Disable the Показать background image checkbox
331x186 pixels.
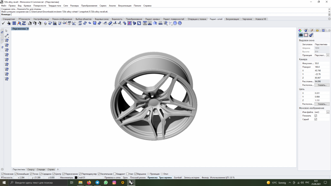pos(316,116)
